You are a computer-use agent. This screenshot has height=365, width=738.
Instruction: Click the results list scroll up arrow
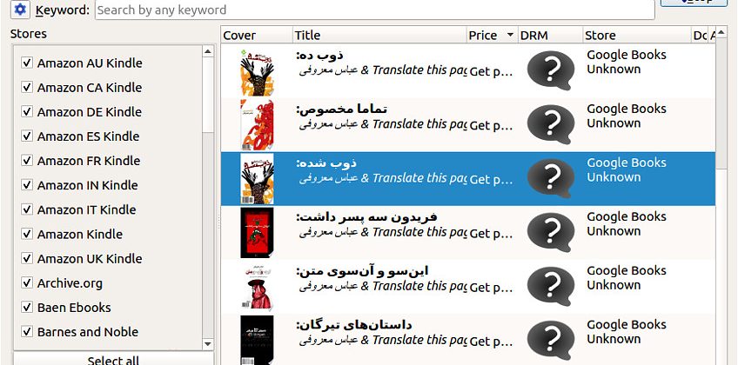[721, 32]
